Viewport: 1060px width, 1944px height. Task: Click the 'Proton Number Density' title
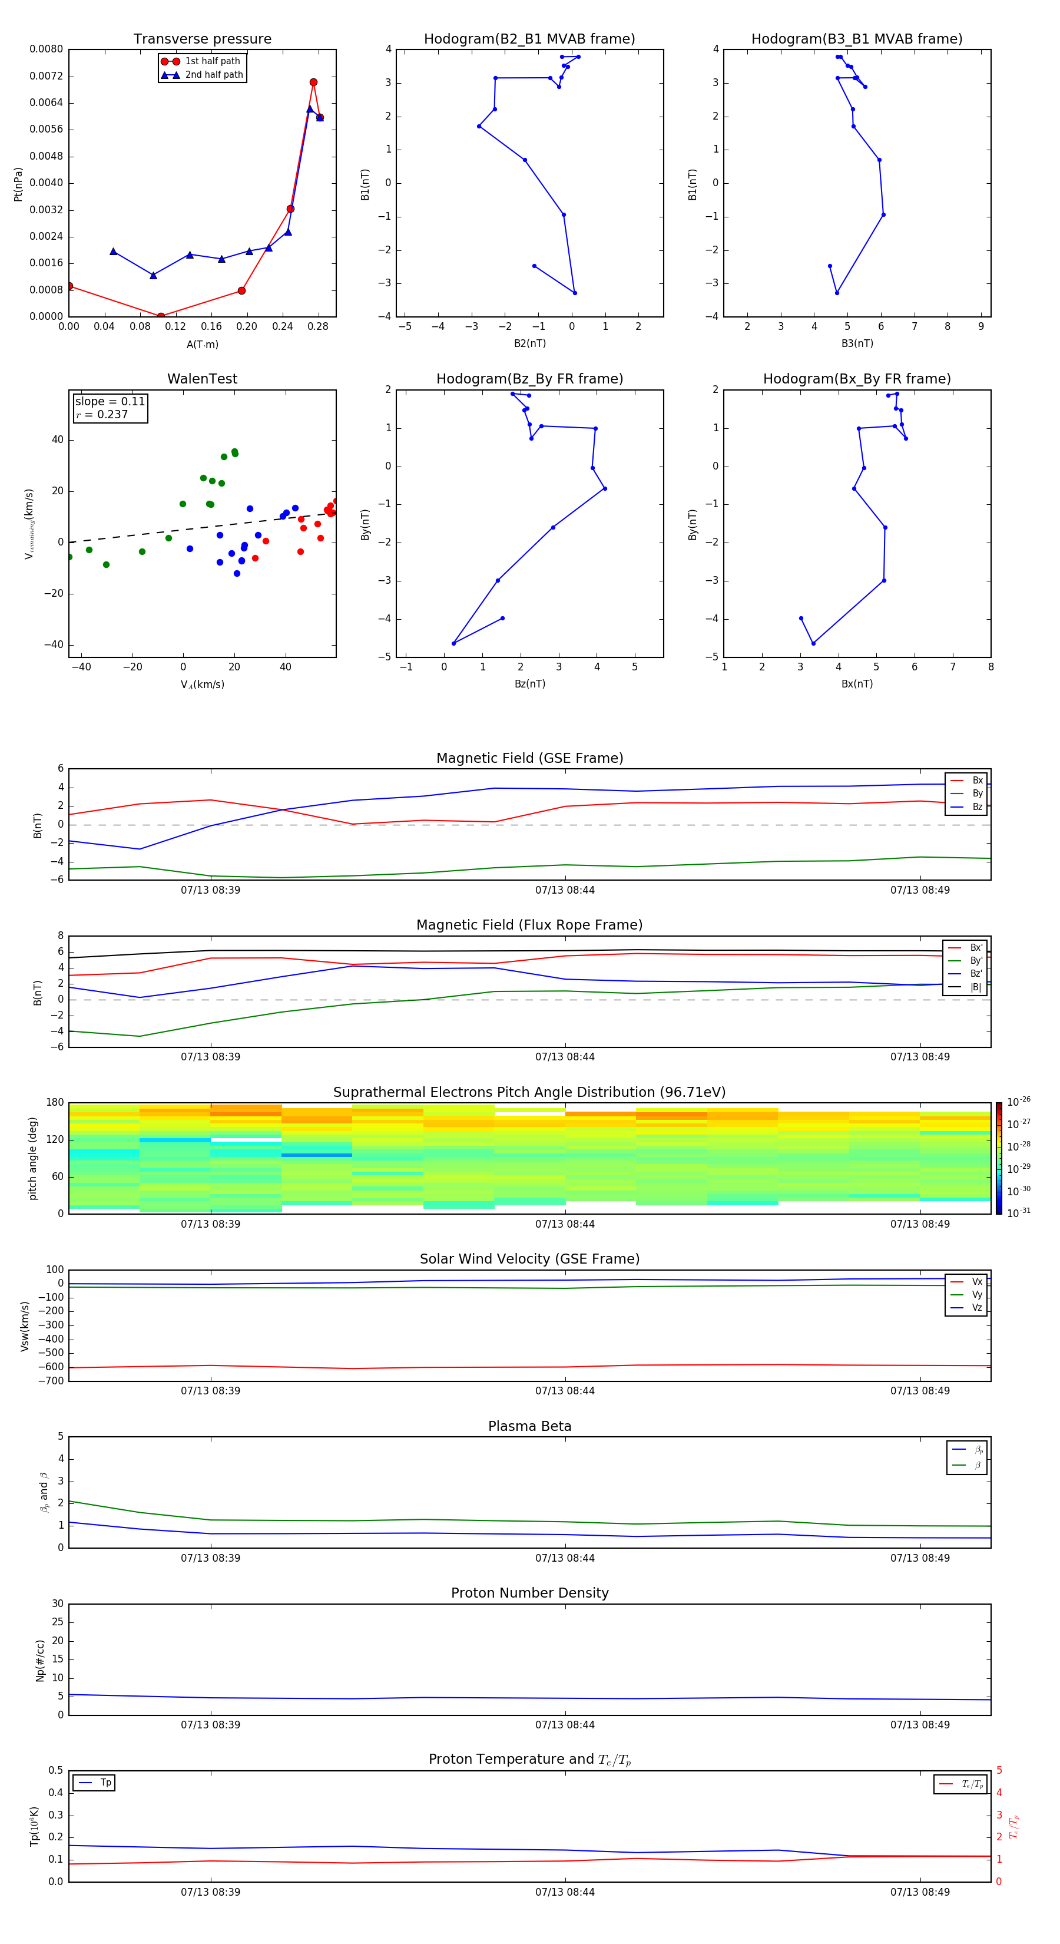(529, 1593)
